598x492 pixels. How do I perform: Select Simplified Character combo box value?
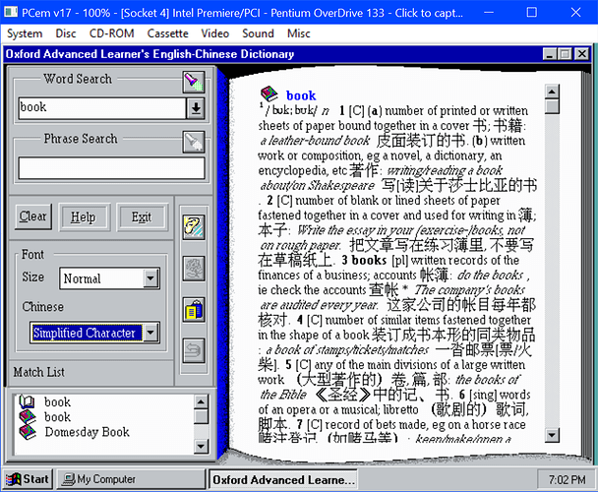(87, 333)
